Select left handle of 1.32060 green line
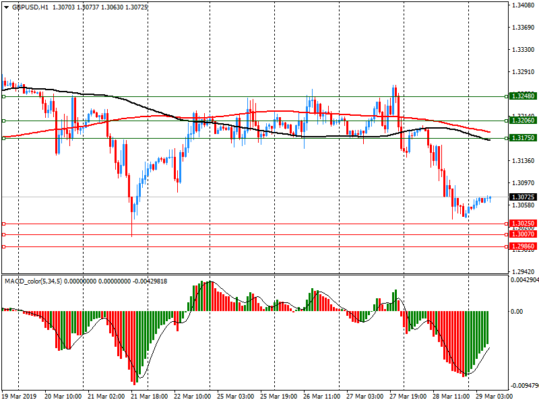 (x=3, y=121)
